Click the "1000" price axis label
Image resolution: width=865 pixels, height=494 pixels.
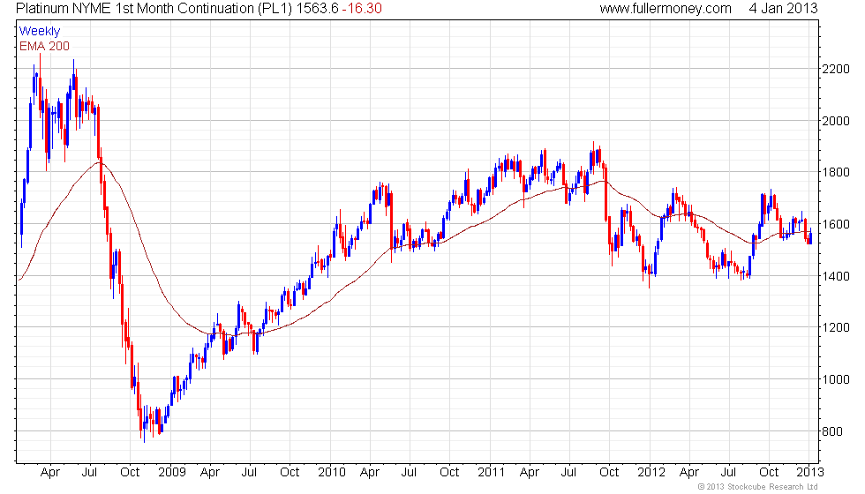835,379
